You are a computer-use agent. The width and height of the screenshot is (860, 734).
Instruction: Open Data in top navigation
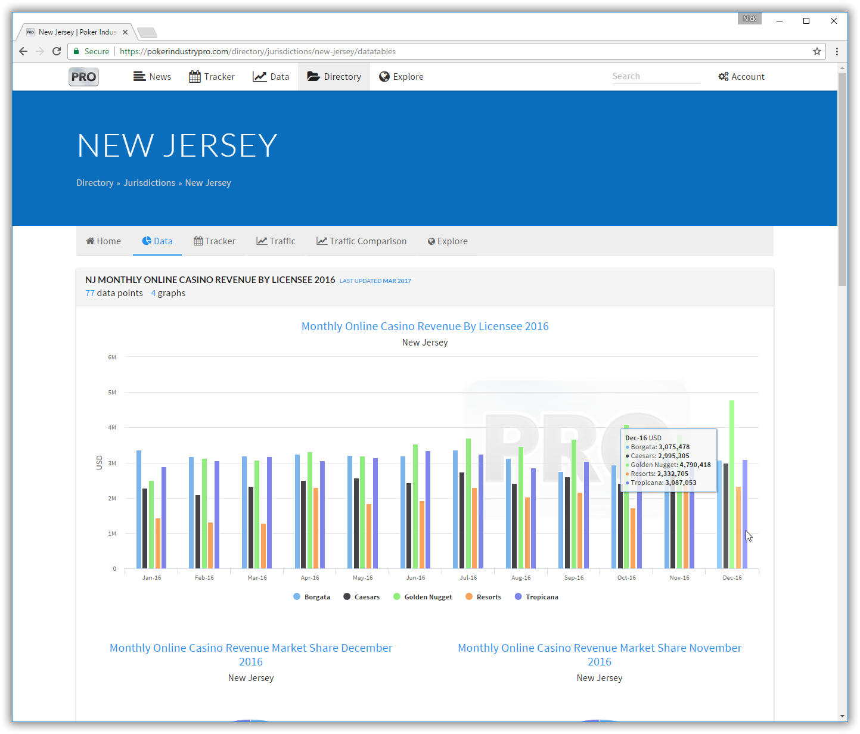(x=271, y=77)
